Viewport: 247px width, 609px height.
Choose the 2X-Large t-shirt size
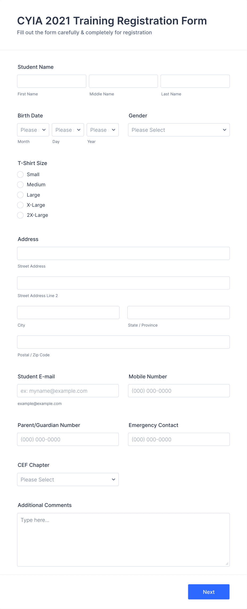pyautogui.click(x=20, y=215)
